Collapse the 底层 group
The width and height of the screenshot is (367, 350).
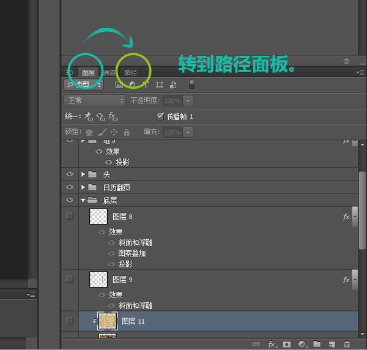click(83, 201)
